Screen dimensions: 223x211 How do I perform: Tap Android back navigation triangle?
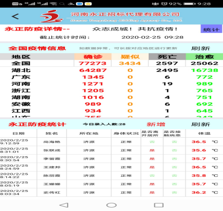click(x=64, y=205)
